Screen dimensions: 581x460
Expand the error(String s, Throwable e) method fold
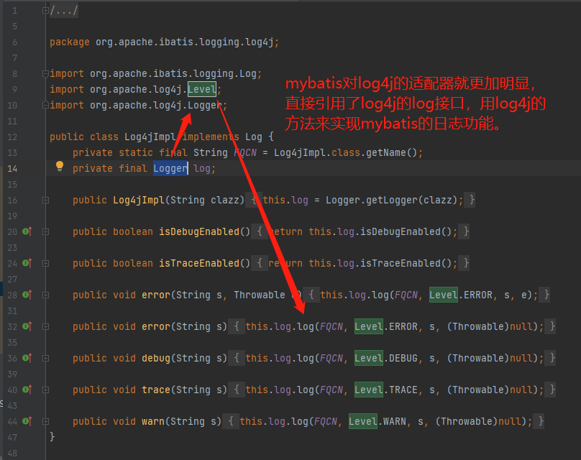point(45,295)
